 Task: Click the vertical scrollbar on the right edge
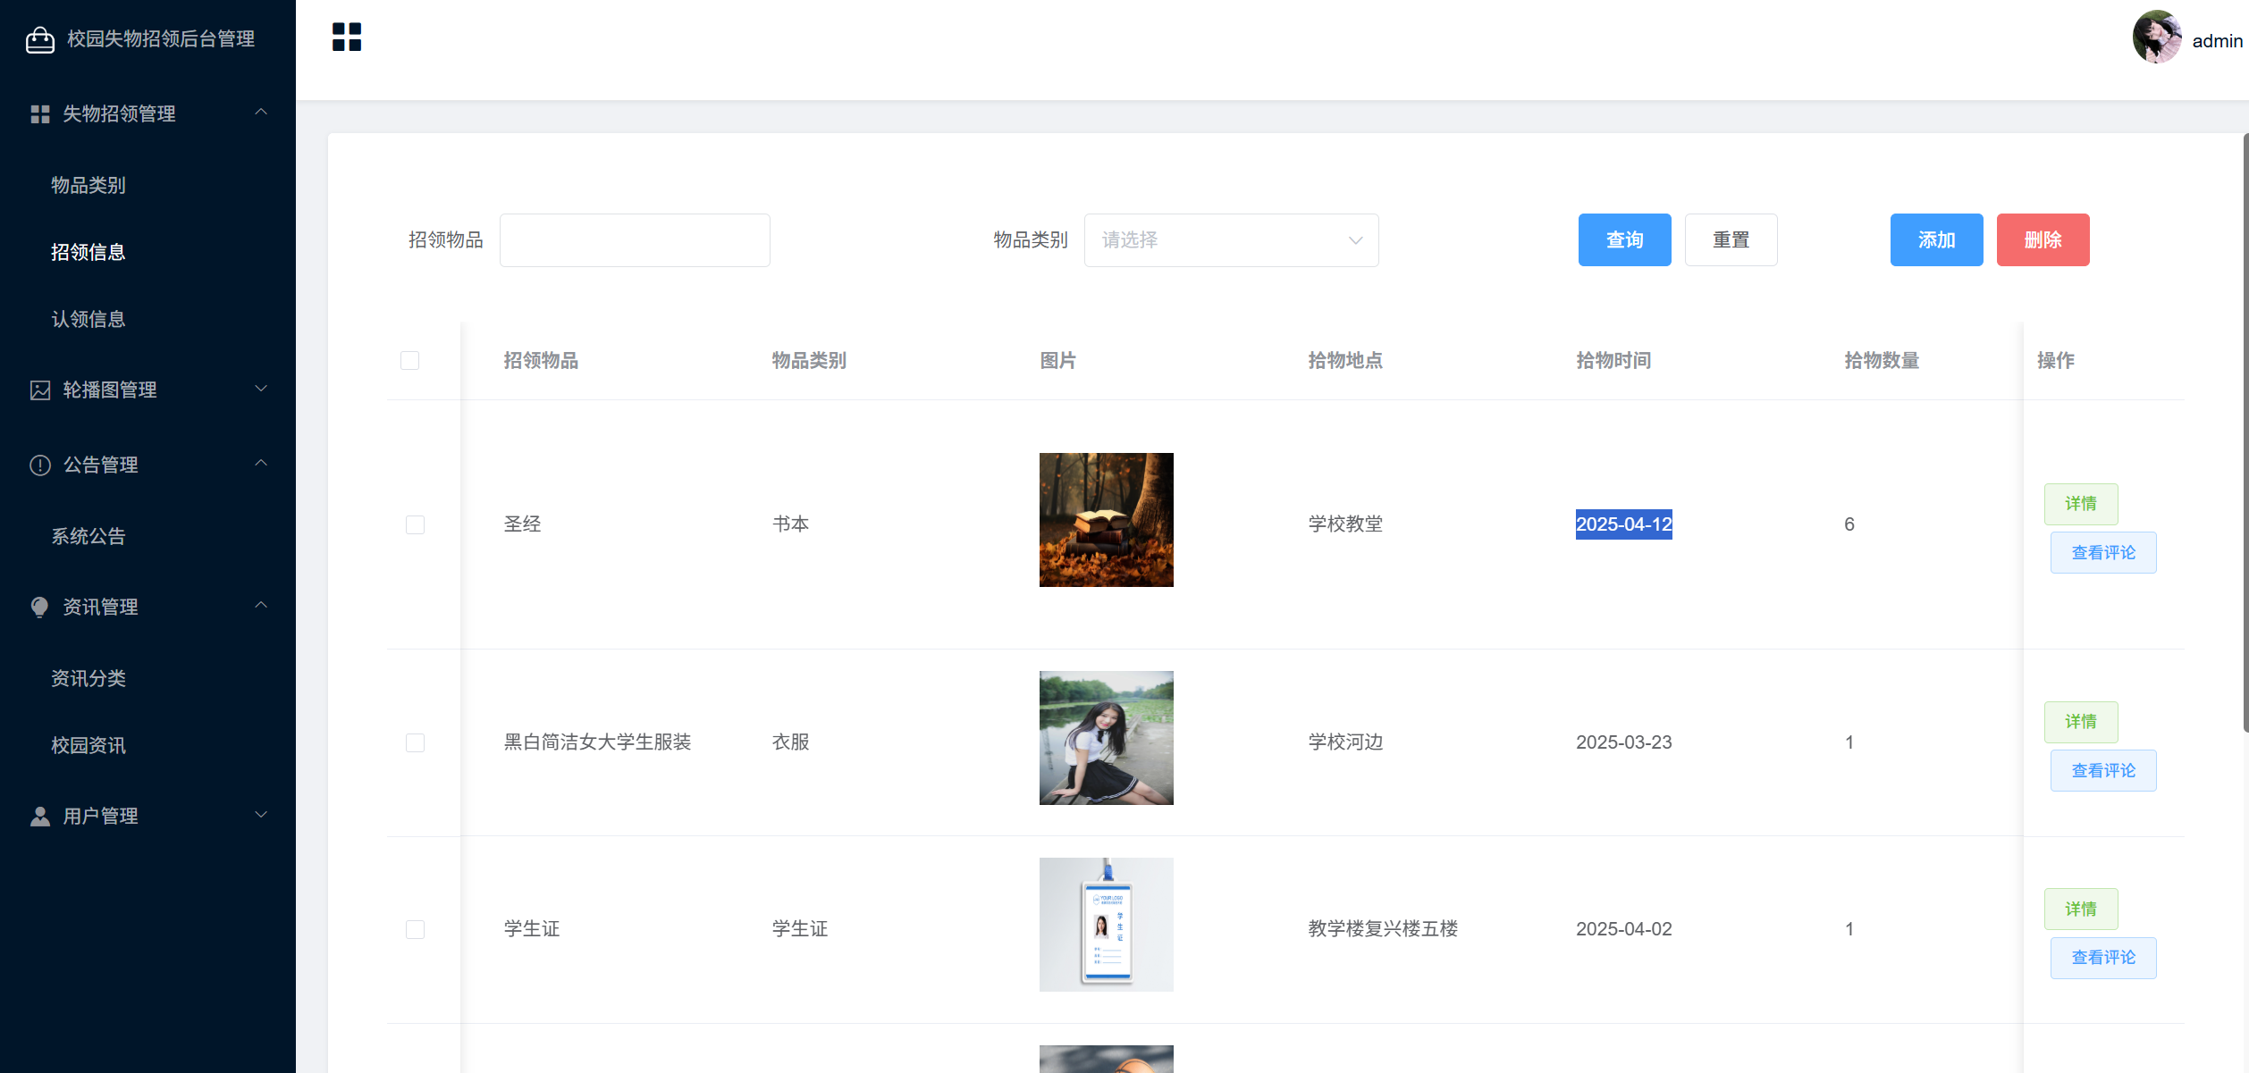(x=2245, y=433)
